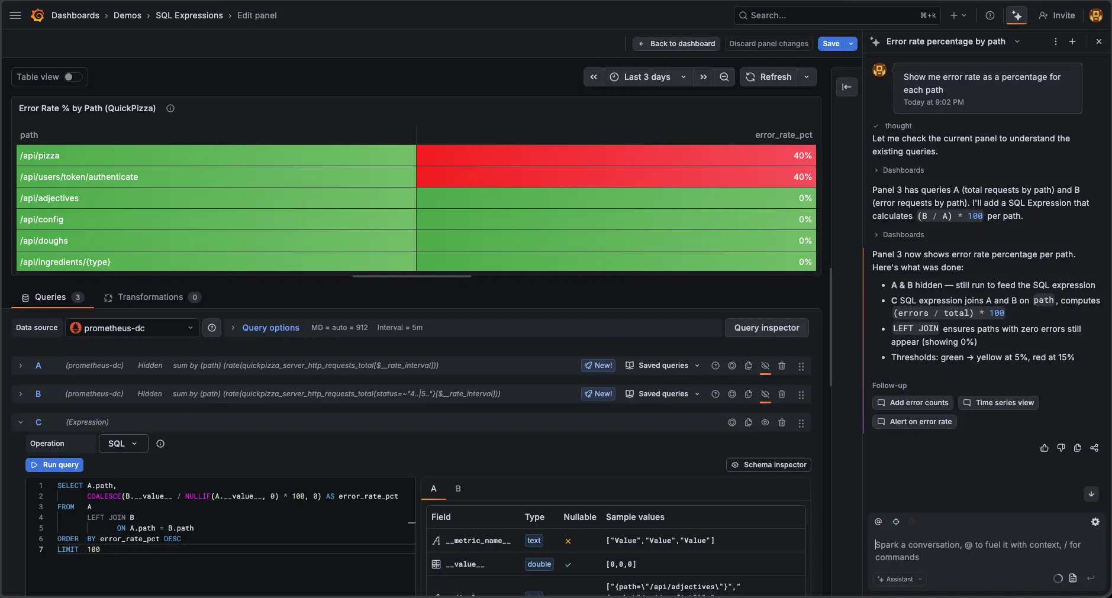
Task: Unhide query A via eye icon
Action: 765,366
